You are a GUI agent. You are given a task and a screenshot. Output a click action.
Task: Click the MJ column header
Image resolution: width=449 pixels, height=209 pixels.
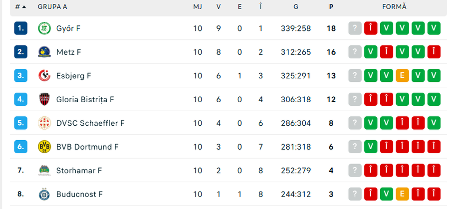click(x=198, y=7)
